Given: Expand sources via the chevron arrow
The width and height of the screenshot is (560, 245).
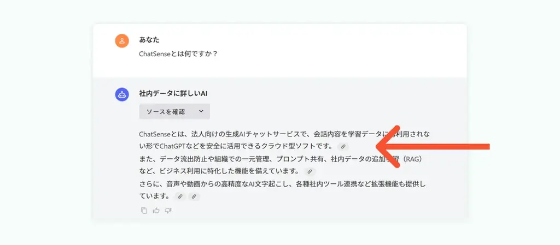Looking at the screenshot, I should 201,111.
